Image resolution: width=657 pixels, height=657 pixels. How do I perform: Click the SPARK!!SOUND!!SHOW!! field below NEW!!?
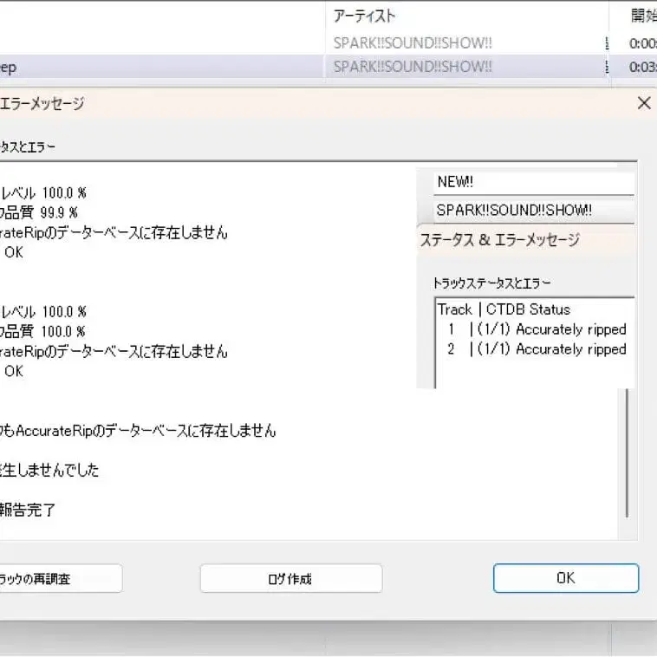533,210
